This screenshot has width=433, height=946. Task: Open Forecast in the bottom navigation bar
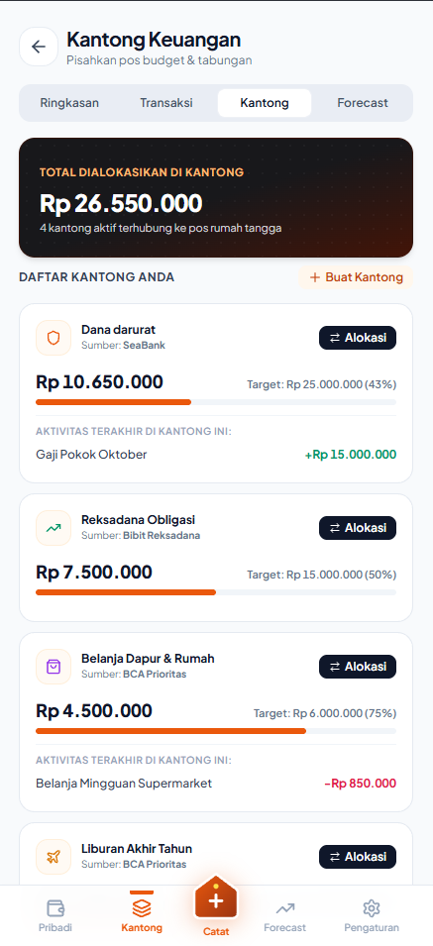[x=284, y=915]
